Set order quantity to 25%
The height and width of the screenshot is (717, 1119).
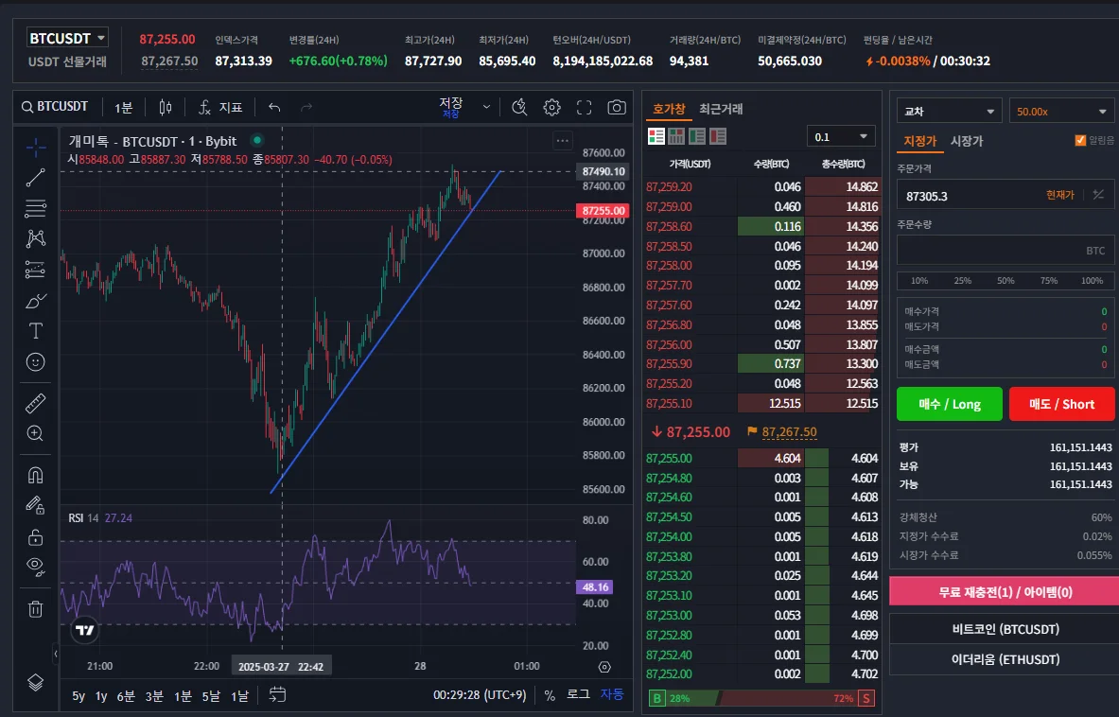[x=962, y=281]
